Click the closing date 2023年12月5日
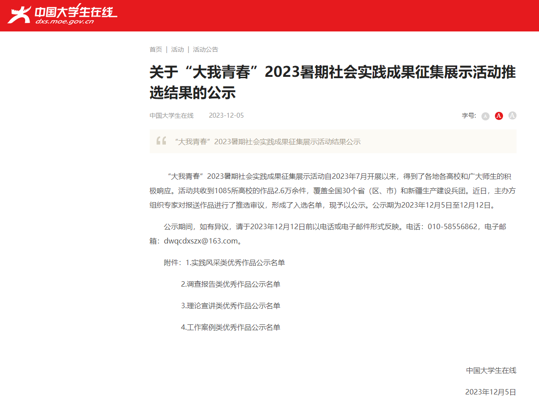The width and height of the screenshot is (539, 403). (490, 392)
